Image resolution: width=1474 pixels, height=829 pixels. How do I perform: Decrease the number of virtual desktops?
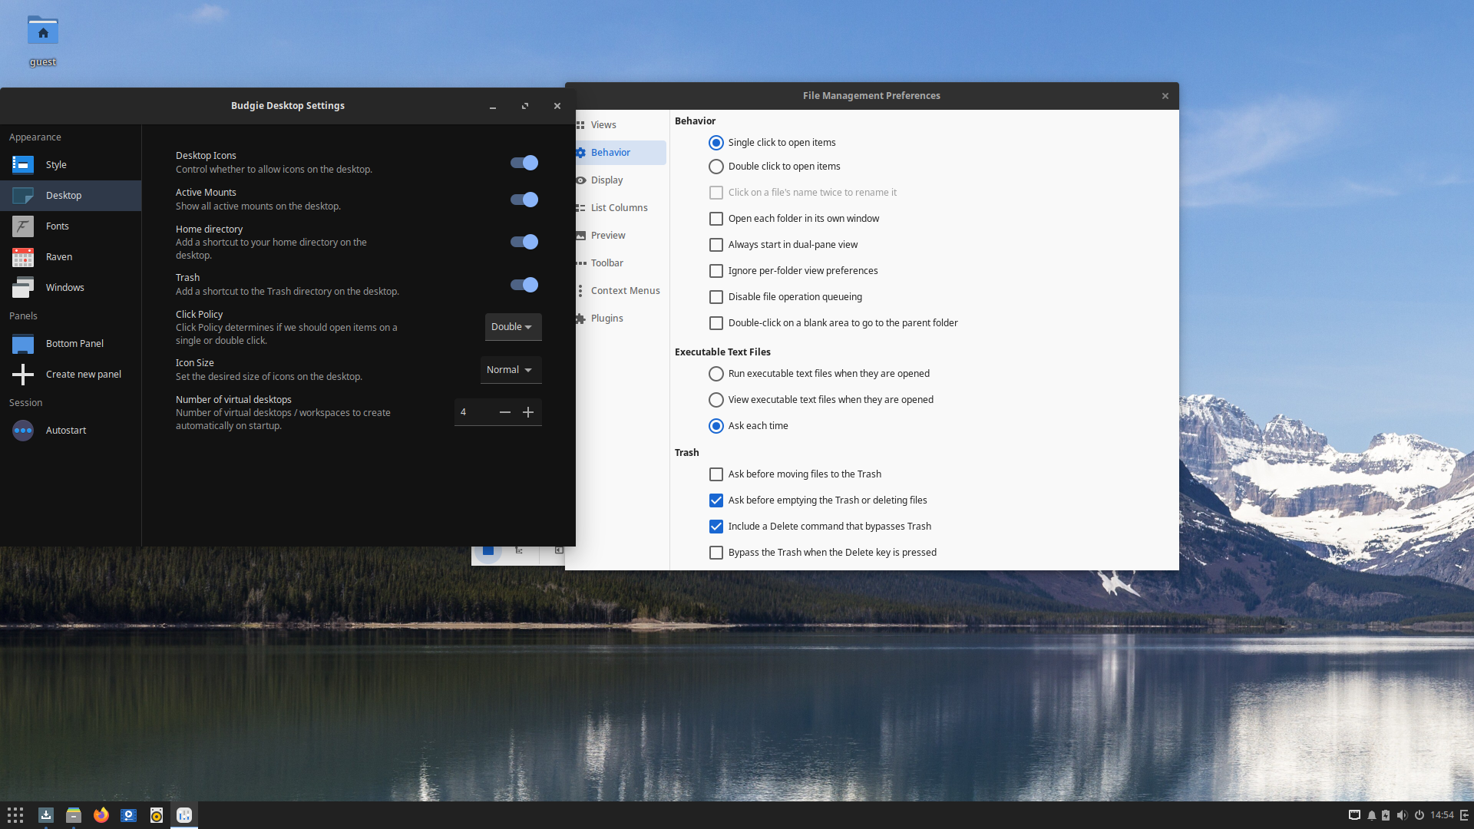pyautogui.click(x=505, y=413)
